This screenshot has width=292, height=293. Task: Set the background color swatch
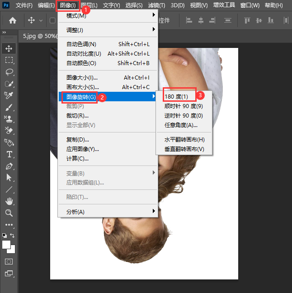(x=13, y=250)
